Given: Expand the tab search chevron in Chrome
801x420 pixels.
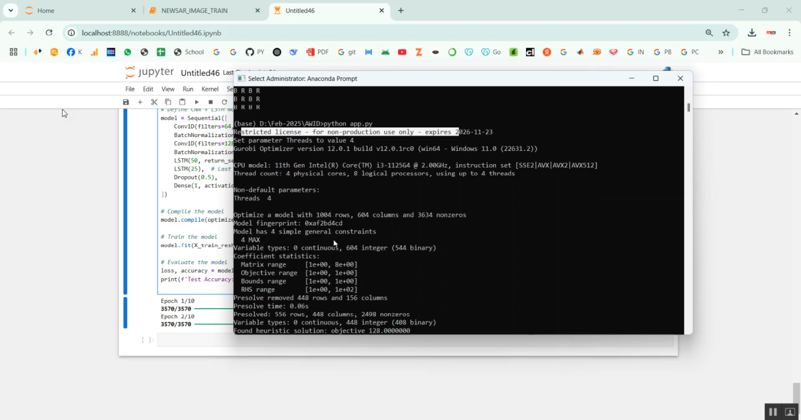Looking at the screenshot, I should point(11,10).
